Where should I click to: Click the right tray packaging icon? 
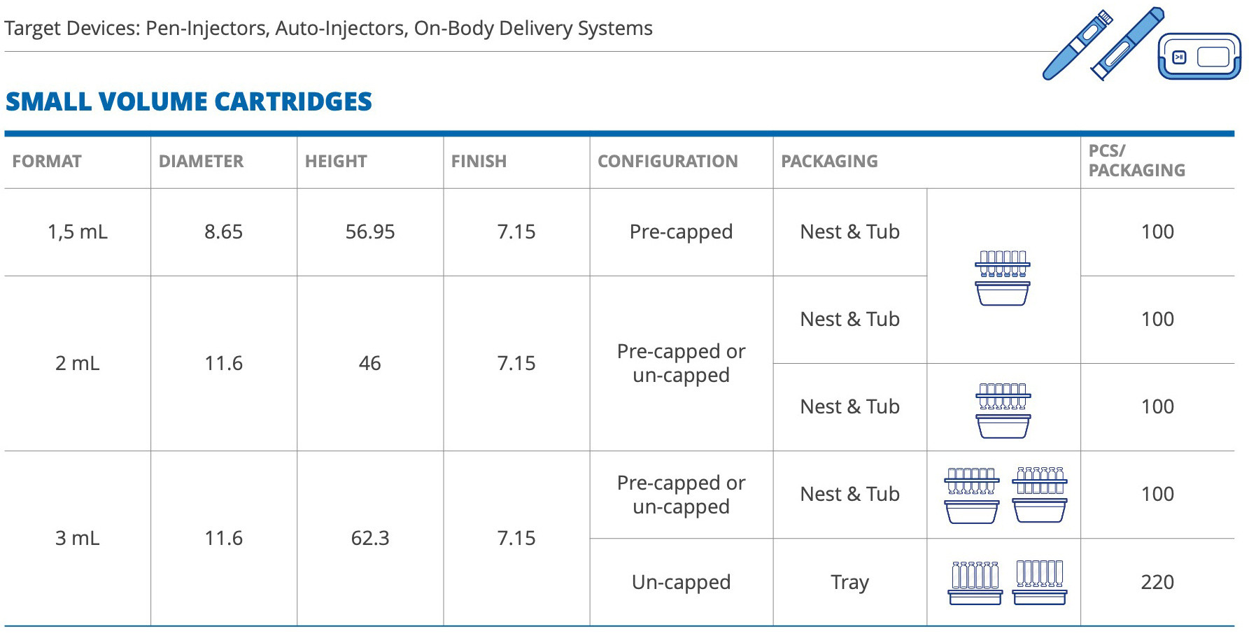point(1039,583)
